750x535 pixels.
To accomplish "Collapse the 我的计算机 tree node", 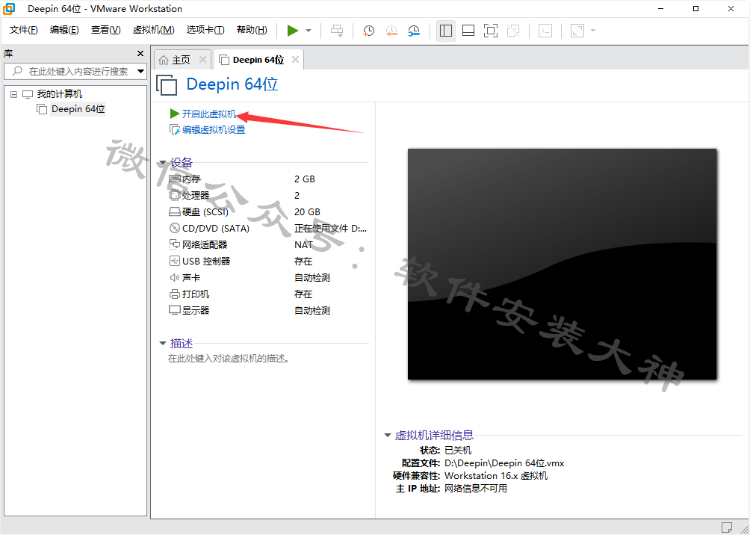I will 13,94.
